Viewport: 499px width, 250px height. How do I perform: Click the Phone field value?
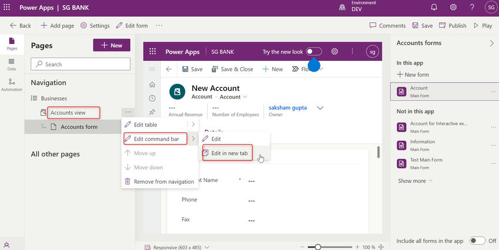click(251, 201)
